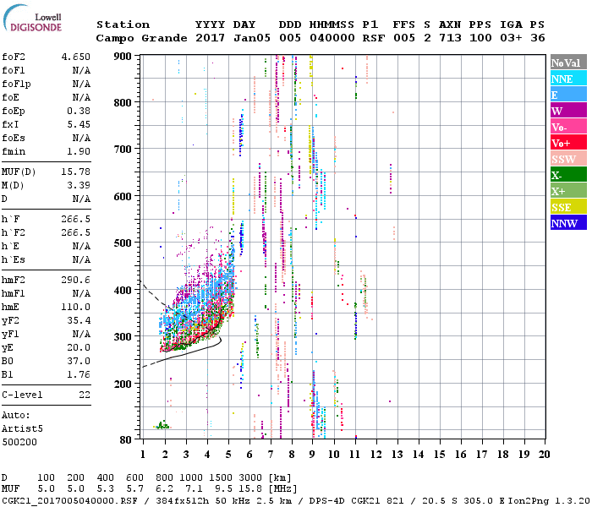
Task: Click the year 2017 in header
Action: point(210,38)
